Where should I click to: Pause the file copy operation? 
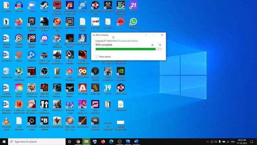pyautogui.click(x=152, y=45)
